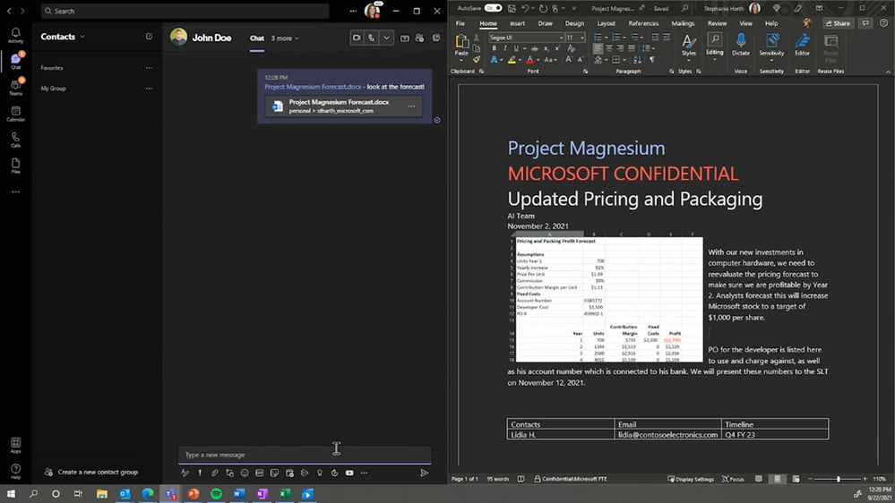
Task: Open Activity in the Teams sidebar
Action: [15, 36]
